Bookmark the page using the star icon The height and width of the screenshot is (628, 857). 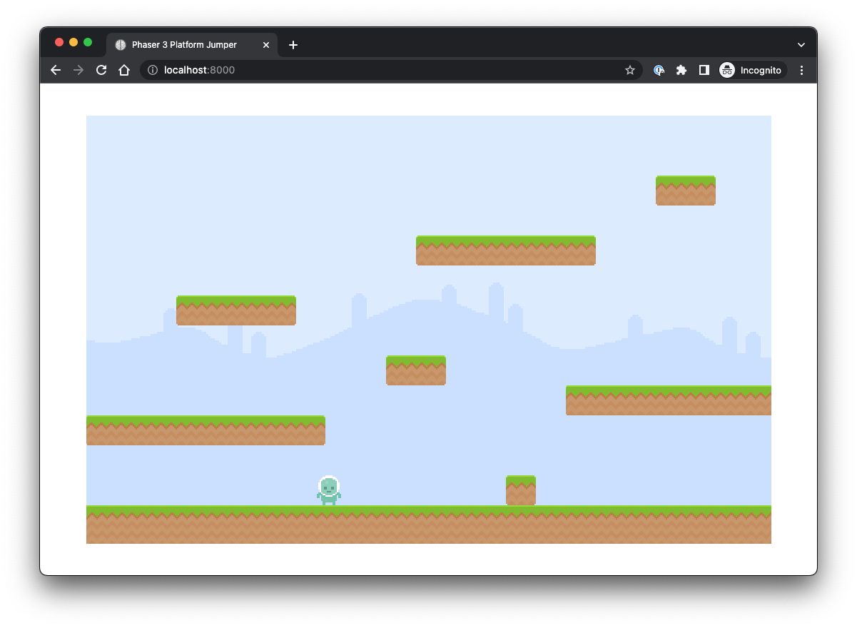point(630,70)
